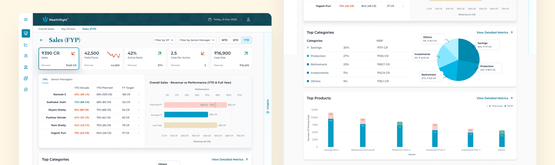Go back using the arrow beside Sales (FYP)
The width and height of the screenshot is (555, 165).
coord(41,40)
